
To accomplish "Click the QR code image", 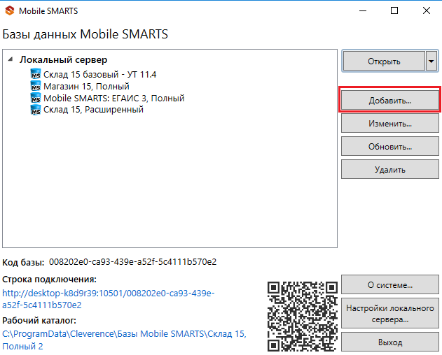I will coord(302,314).
